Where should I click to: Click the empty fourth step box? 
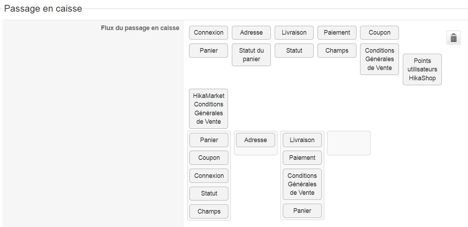point(349,143)
